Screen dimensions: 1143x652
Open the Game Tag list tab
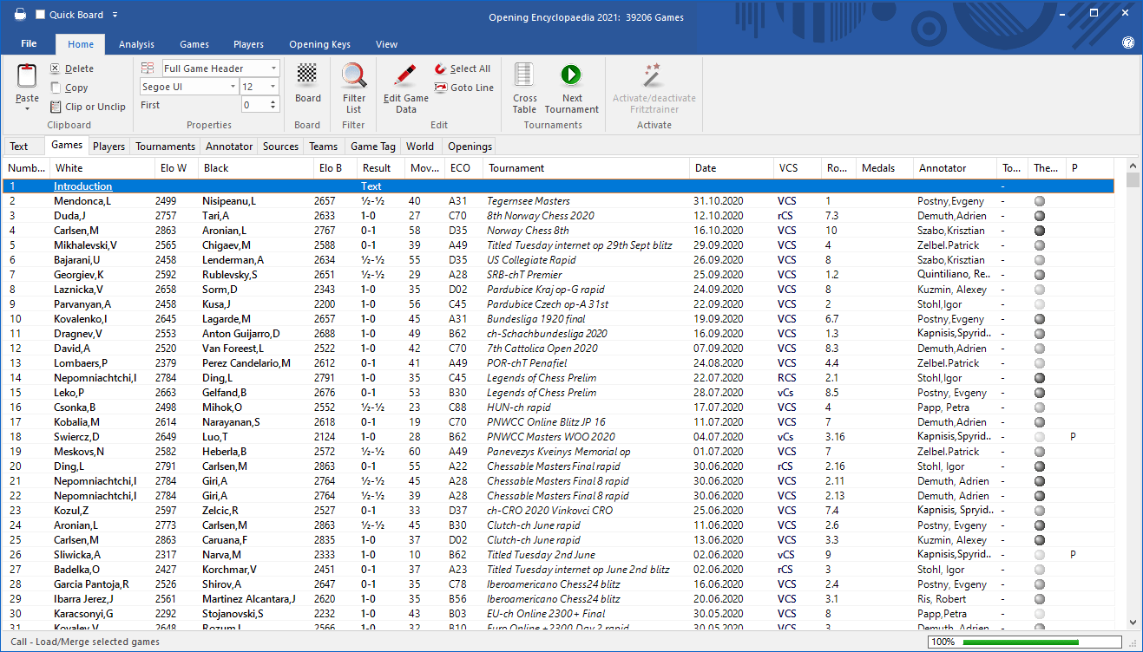[x=373, y=147]
